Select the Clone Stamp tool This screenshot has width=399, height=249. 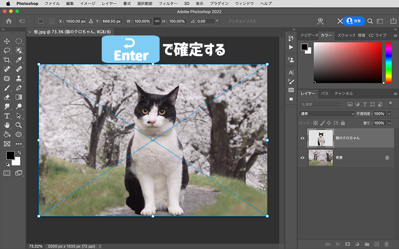coord(19,78)
